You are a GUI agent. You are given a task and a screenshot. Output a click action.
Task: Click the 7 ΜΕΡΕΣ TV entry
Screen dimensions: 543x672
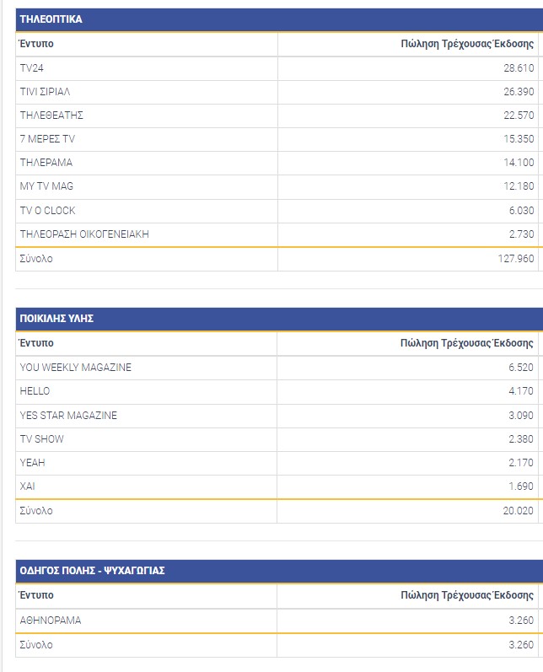tap(47, 138)
